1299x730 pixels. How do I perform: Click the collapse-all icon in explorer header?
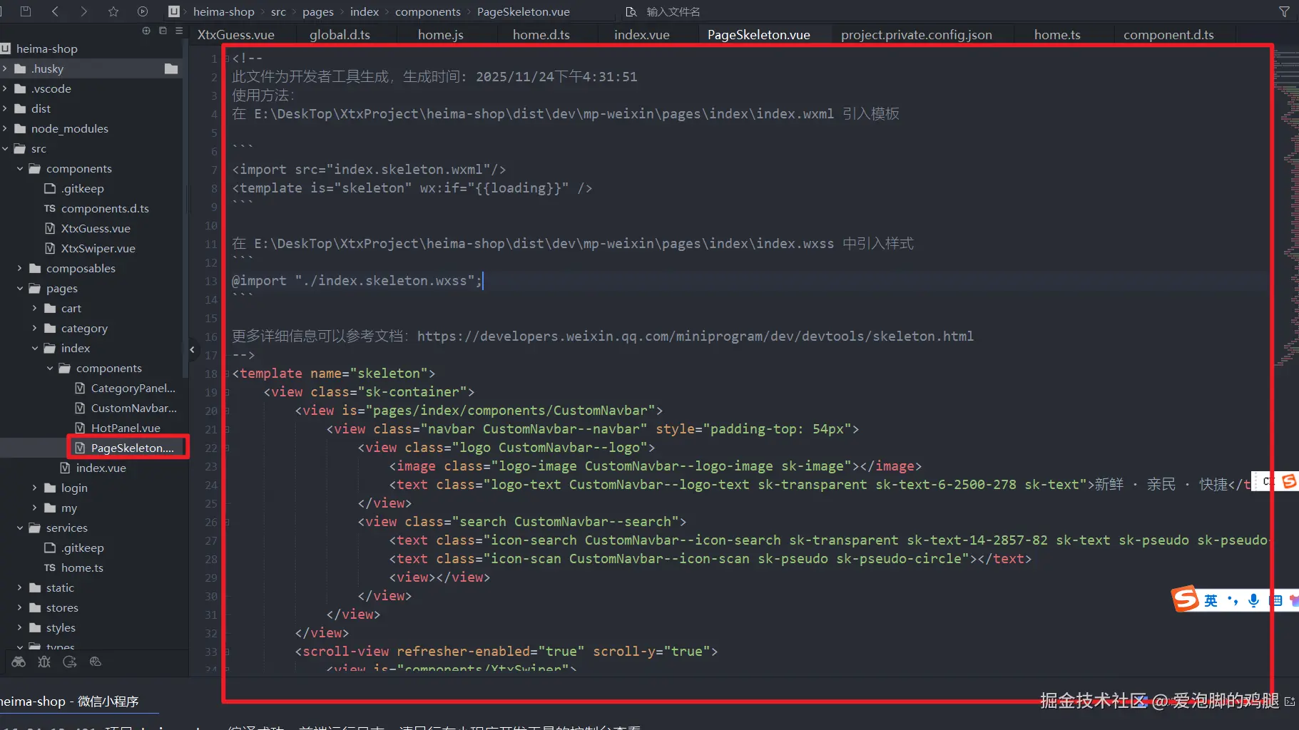pos(163,31)
